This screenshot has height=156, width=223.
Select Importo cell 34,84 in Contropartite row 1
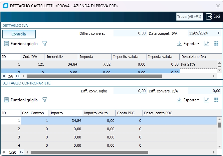(66, 121)
